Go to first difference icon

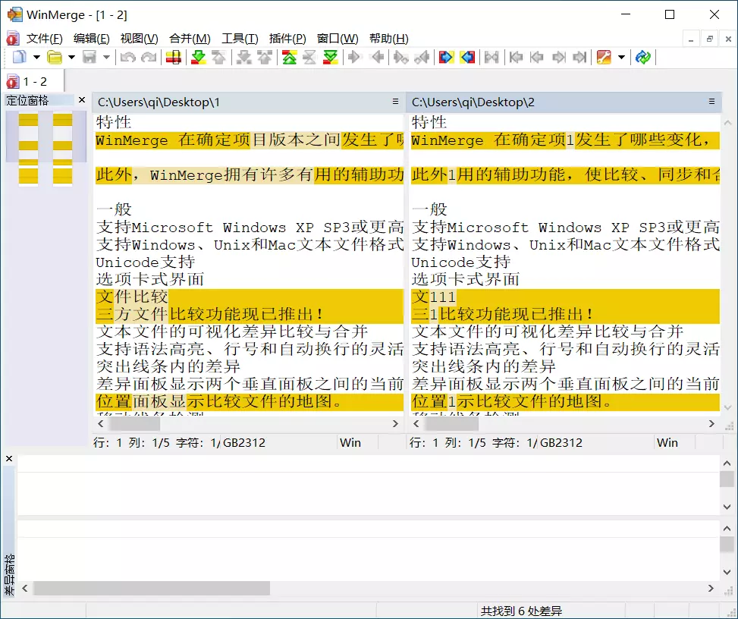(x=289, y=57)
